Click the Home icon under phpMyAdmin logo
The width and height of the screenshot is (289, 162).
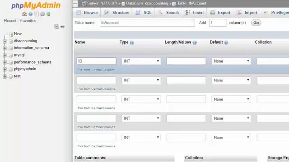pyautogui.click(x=24, y=14)
